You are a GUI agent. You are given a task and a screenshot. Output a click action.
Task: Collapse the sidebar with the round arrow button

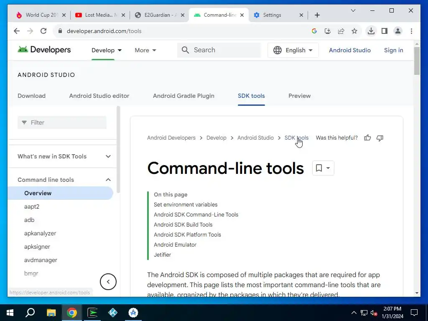coord(108,282)
